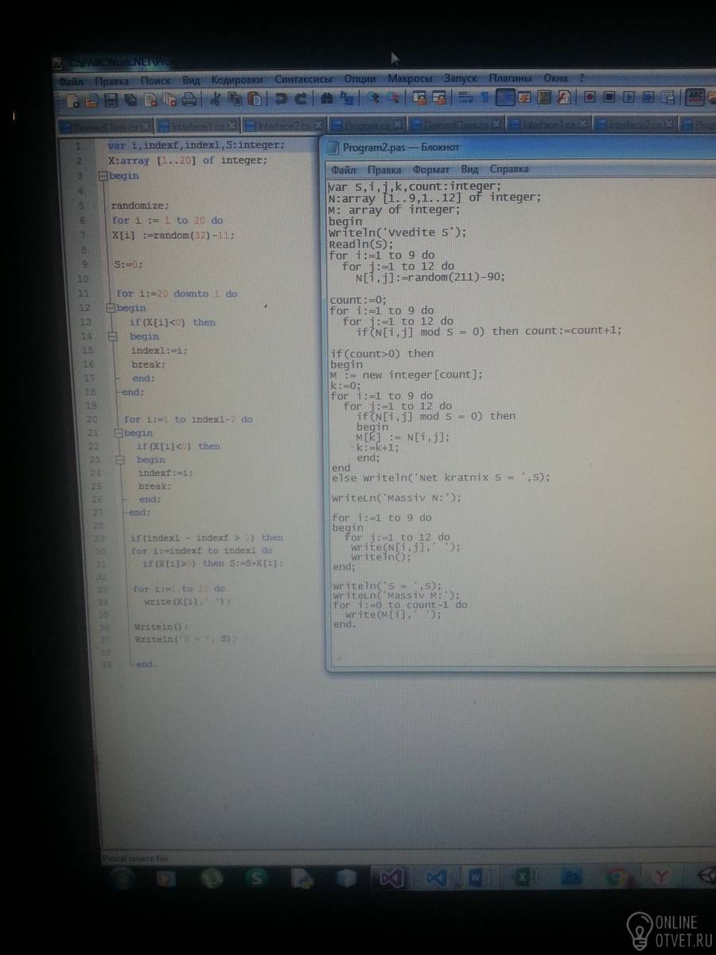Open Photoshop from the taskbar

pyautogui.click(x=570, y=876)
